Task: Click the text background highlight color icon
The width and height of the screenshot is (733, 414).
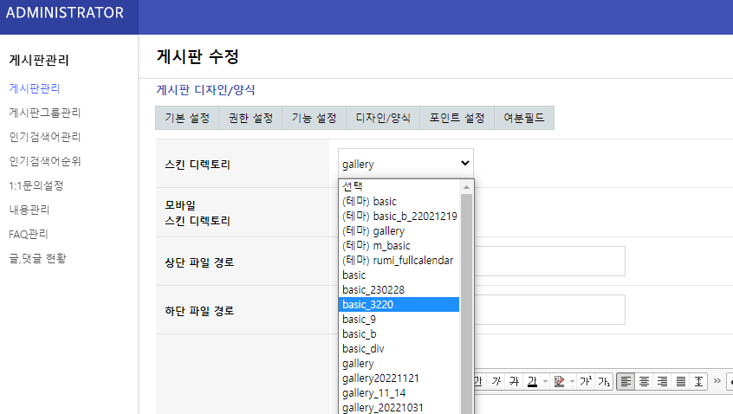Action: (x=559, y=381)
